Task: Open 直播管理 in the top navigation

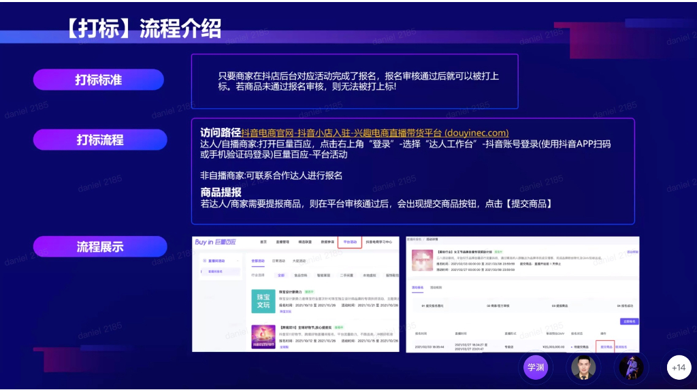Action: tap(282, 242)
